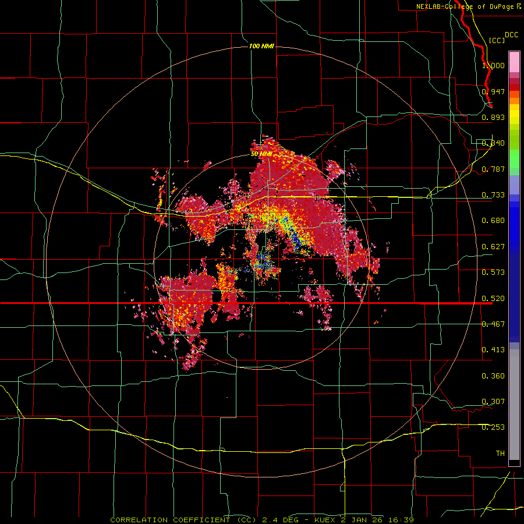The width and height of the screenshot is (524, 524).
Task: Click the gray lower segment of the color bar
Action: coord(514,405)
